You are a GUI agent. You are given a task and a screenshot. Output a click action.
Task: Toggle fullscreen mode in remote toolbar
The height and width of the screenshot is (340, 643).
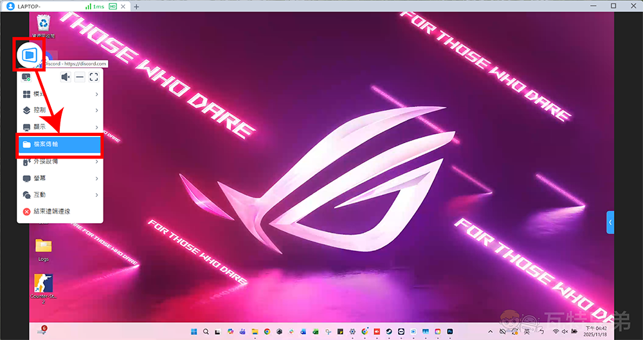pos(94,77)
